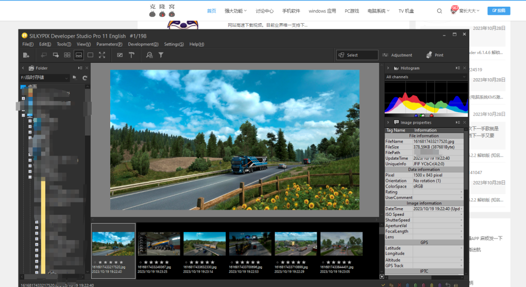Switch to thumbnail grid view mode
The height and width of the screenshot is (287, 526).
[67, 55]
